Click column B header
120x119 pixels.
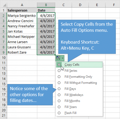tap(46, 5)
